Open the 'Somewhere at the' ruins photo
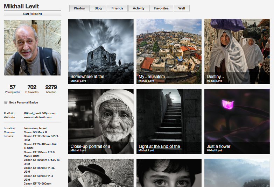The image size is (274, 187). pos(101,51)
